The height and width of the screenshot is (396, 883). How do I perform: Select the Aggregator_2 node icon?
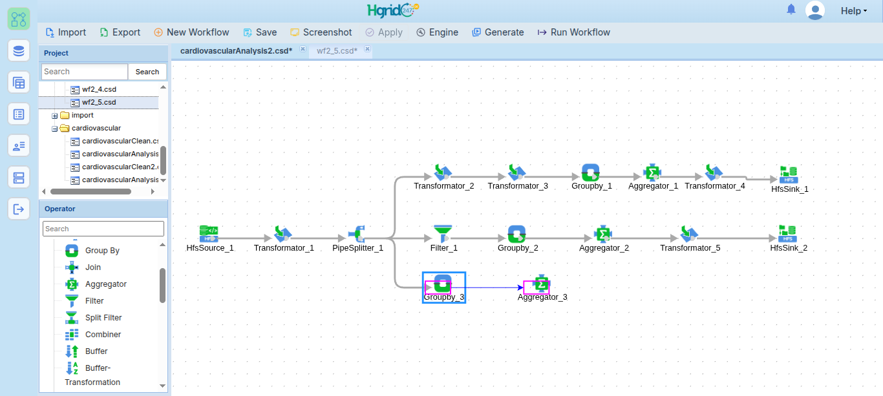point(603,234)
